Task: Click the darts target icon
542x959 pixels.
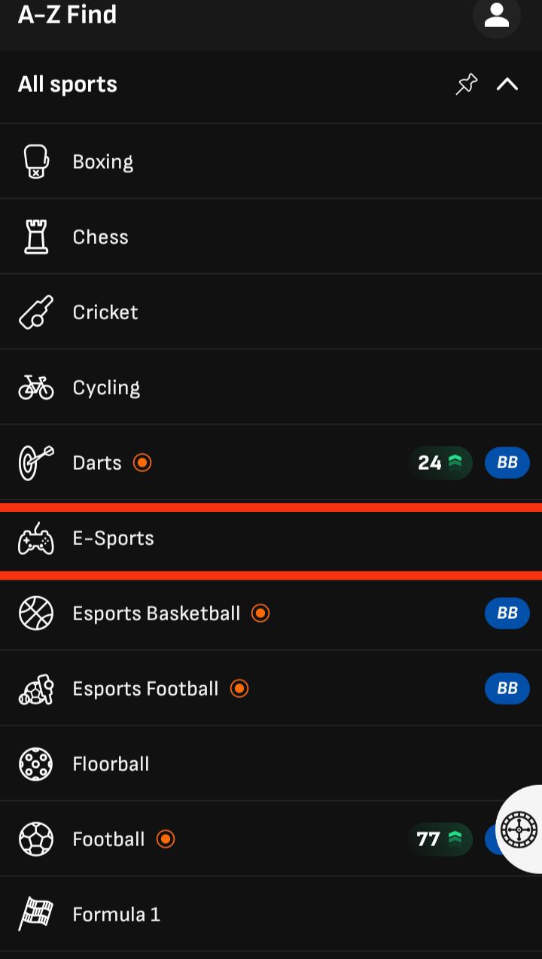Action: (x=36, y=462)
